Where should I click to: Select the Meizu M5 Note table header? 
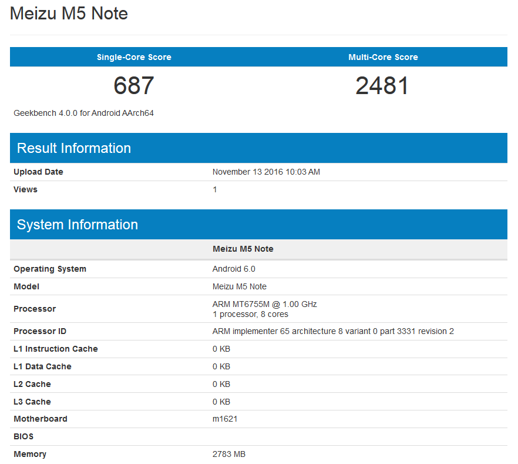coord(243,249)
